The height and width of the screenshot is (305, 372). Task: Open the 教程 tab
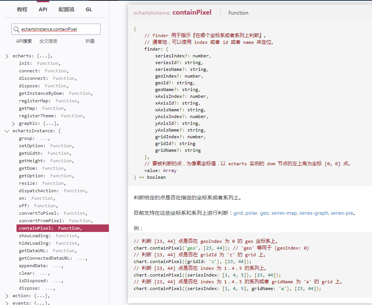[22, 9]
